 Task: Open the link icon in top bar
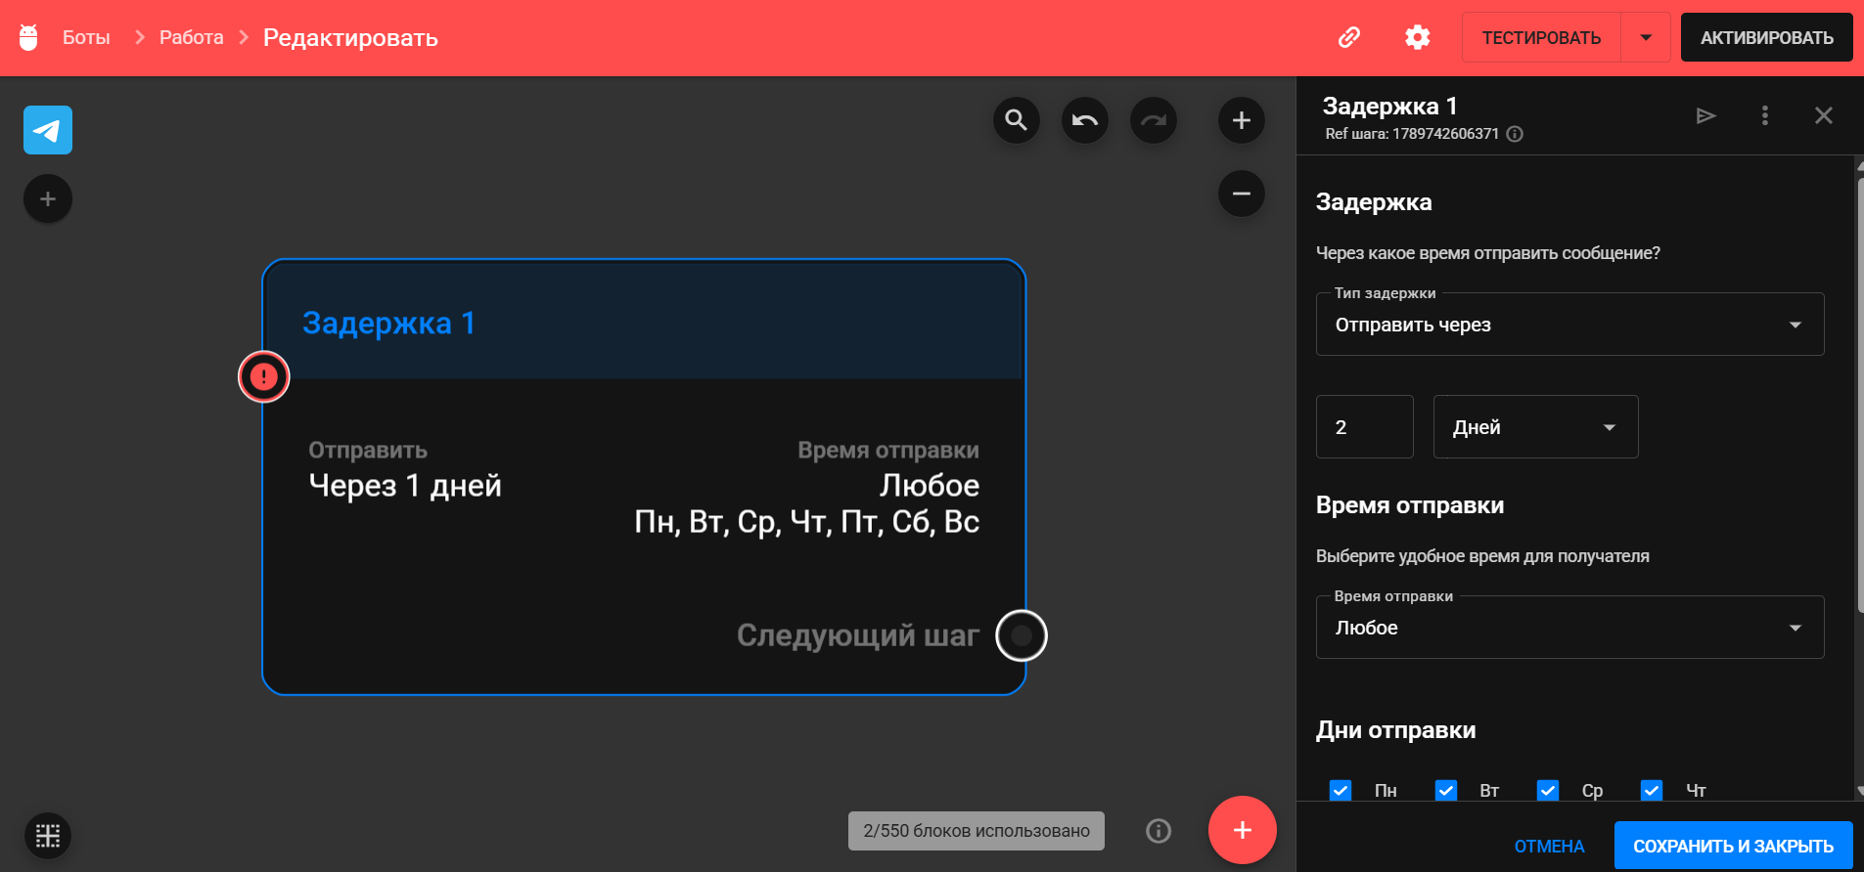(1349, 37)
